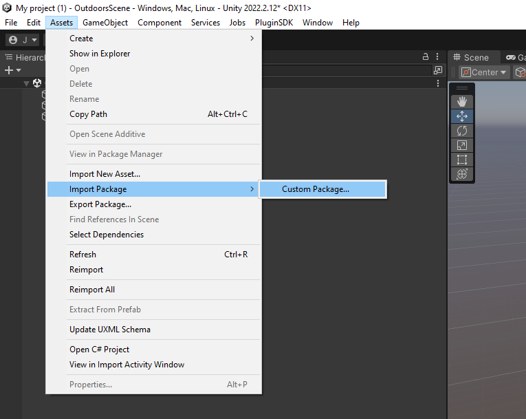Click Reimport All in the Assets menu

(92, 290)
